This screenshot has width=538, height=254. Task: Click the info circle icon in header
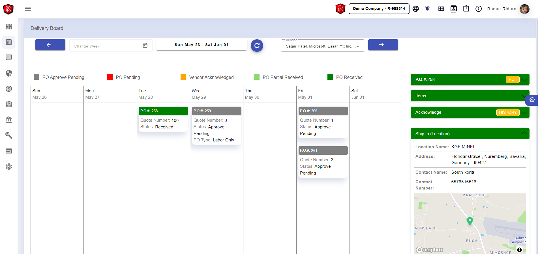point(478,9)
